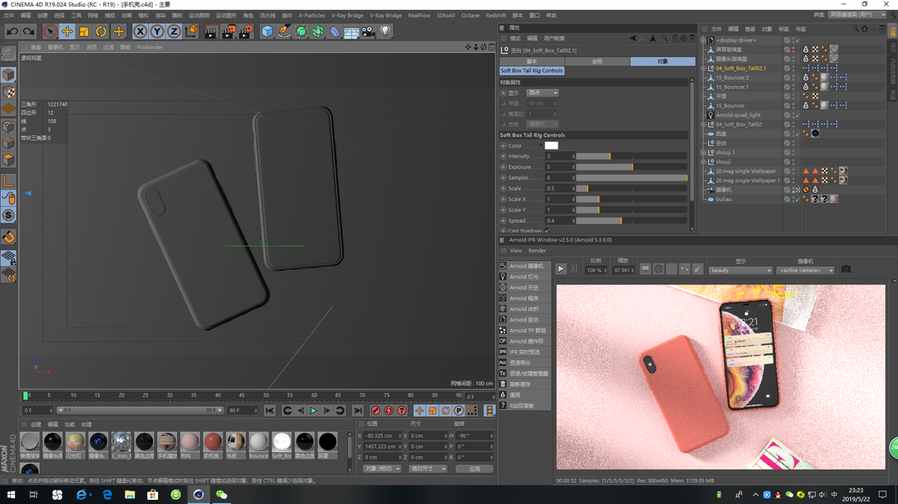This screenshot has height=504, width=898.
Task: Select the Move tool in top toolbar
Action: [x=67, y=32]
